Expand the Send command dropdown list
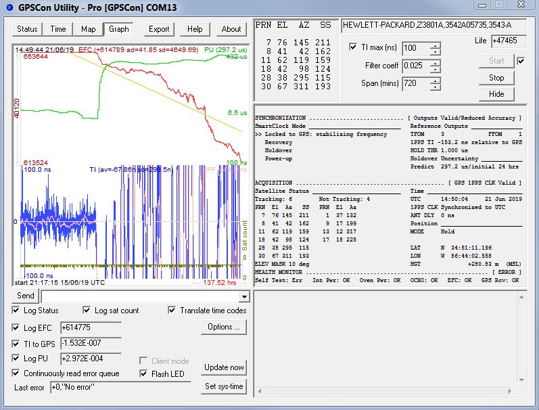 tap(244, 297)
